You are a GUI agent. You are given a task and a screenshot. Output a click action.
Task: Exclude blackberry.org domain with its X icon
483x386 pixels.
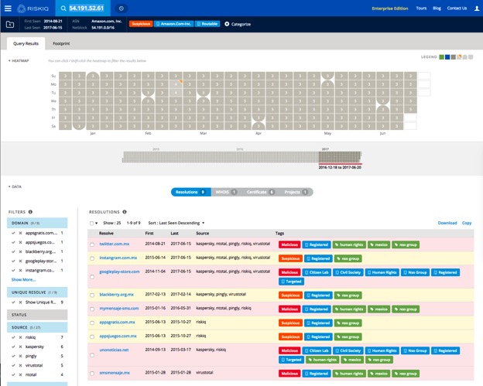pyautogui.click(x=20, y=251)
